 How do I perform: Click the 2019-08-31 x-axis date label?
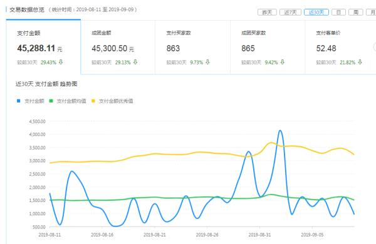[x=259, y=235]
